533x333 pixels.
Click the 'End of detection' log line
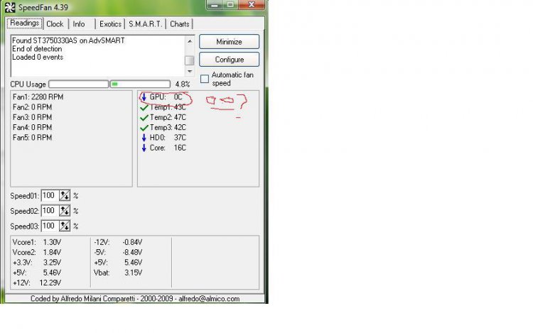tap(37, 49)
